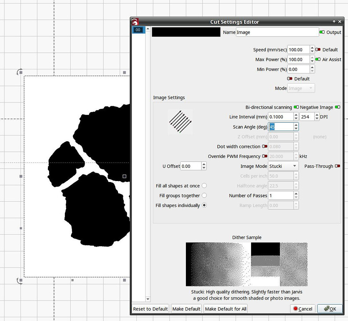Turn on Dot width correction

pos(265,146)
